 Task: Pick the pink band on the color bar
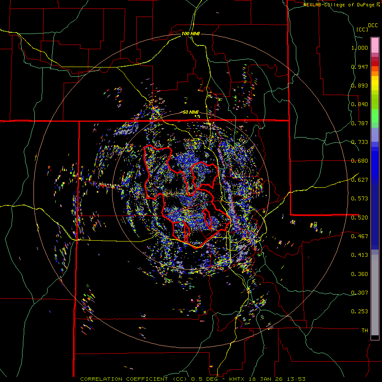(375, 45)
